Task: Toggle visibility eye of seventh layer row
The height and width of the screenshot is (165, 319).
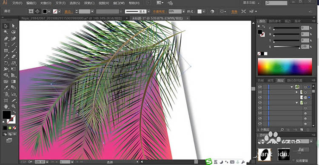Action: pyautogui.click(x=260, y=118)
